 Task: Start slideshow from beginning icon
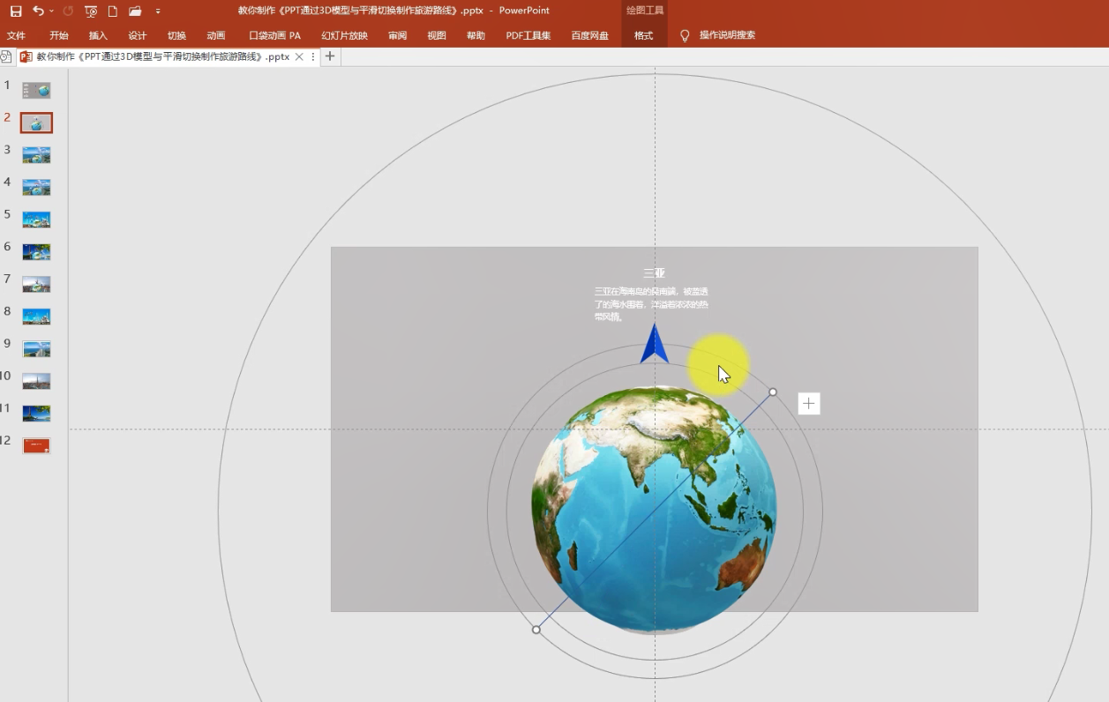click(91, 11)
